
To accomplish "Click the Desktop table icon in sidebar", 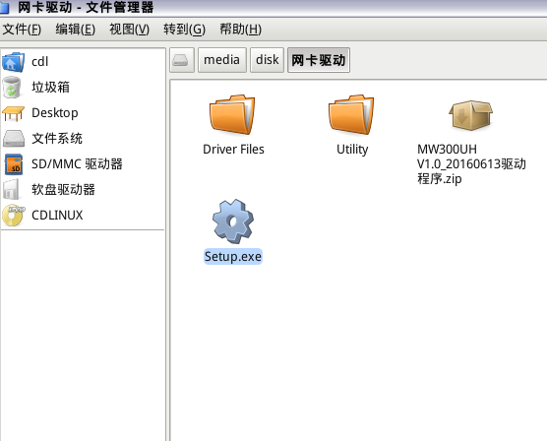I will pyautogui.click(x=13, y=113).
